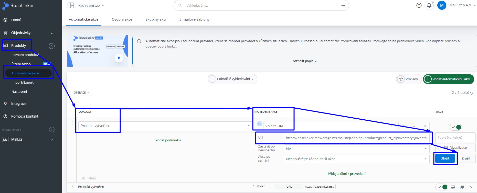Delete the bottom Produkt vytvořen rule

click(x=471, y=187)
